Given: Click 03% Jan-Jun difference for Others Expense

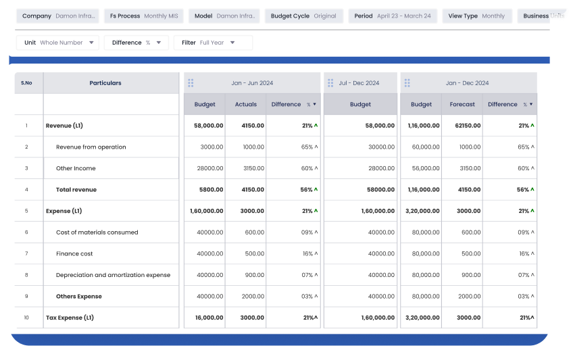Looking at the screenshot, I should (307, 297).
